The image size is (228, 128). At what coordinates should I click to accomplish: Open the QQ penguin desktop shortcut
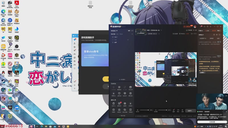point(3,74)
